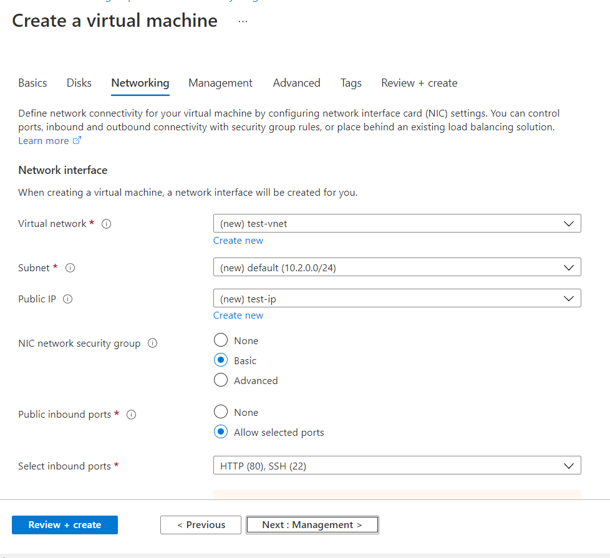This screenshot has width=610, height=558.
Task: Go to the Management tab
Action: tap(220, 83)
